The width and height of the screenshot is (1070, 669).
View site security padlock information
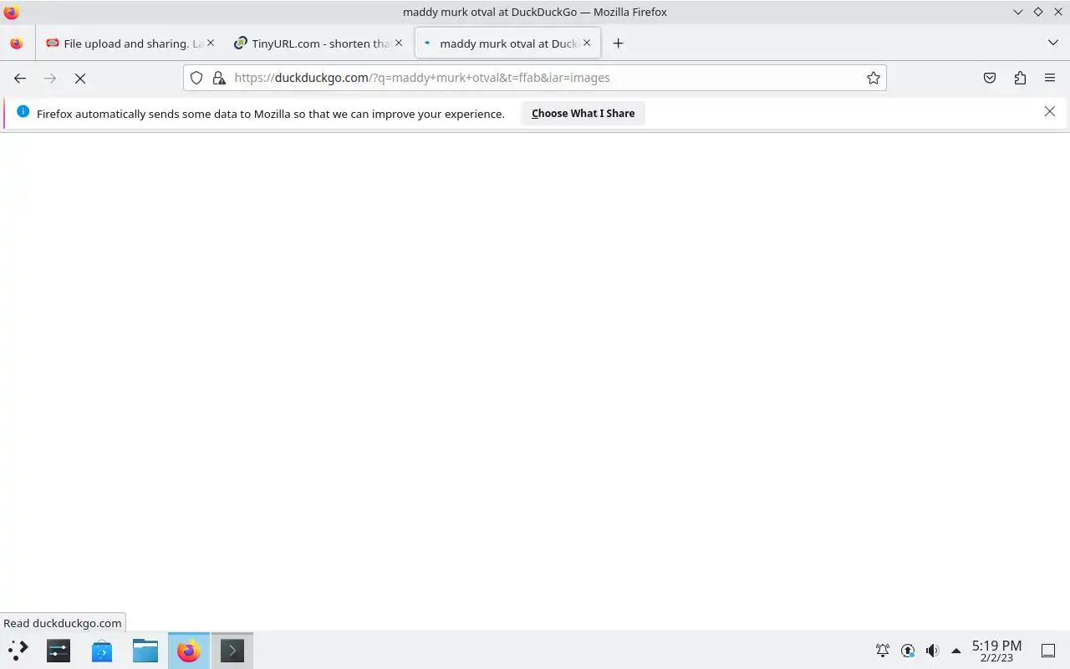click(219, 78)
